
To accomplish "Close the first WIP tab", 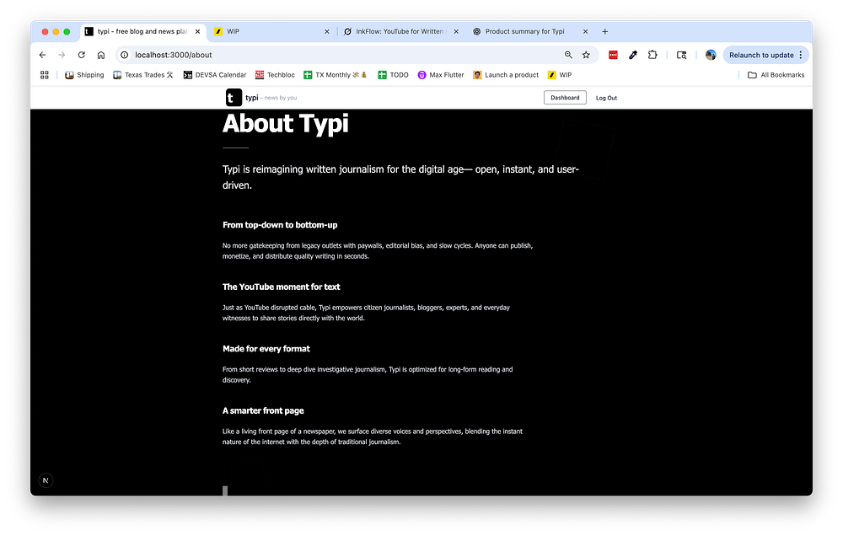I will coord(327,32).
